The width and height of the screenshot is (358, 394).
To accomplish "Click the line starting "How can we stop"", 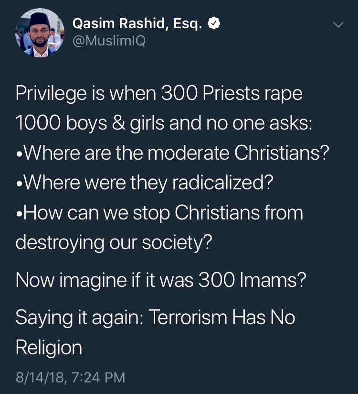I will 159,213.
